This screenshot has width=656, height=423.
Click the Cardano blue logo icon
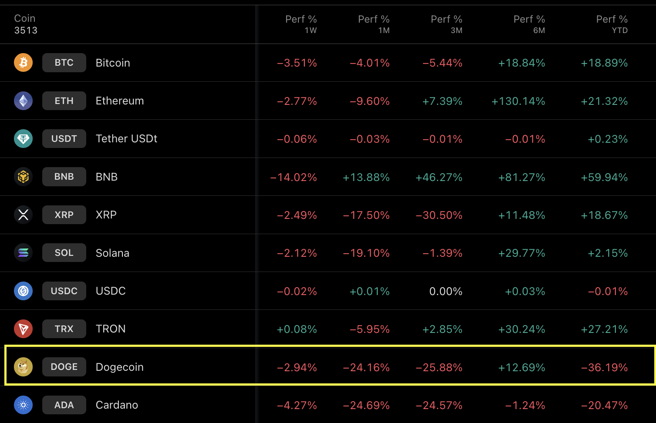point(23,405)
